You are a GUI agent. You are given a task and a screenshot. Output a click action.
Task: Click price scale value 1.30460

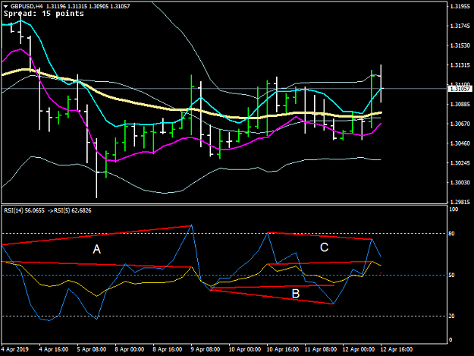pyautogui.click(x=460, y=143)
